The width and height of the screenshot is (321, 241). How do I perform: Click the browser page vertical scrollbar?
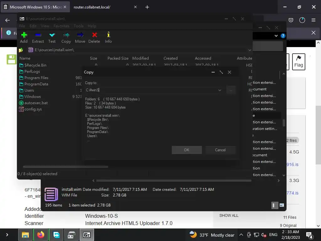tap(318, 135)
